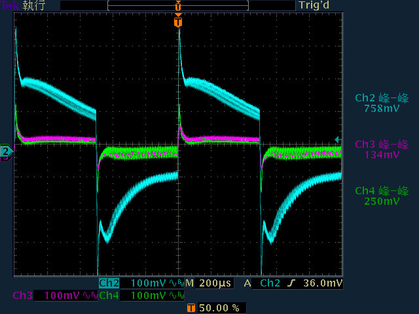This screenshot has width=419, height=314.
Task: Click the Ch2 bandwidth limit coupling icon
Action: click(177, 283)
